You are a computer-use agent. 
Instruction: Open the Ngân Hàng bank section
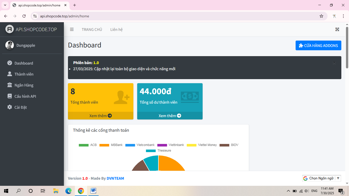pos(32,85)
